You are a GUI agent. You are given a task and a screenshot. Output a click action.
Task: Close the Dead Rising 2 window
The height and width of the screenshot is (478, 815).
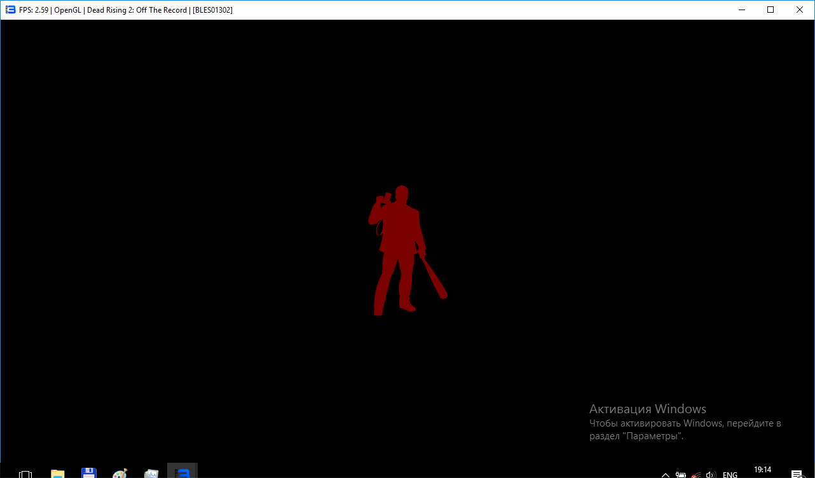pos(800,10)
